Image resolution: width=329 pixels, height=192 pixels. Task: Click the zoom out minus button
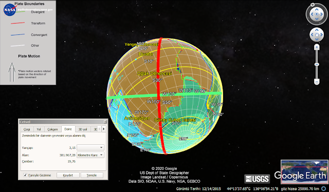(x=317, y=82)
